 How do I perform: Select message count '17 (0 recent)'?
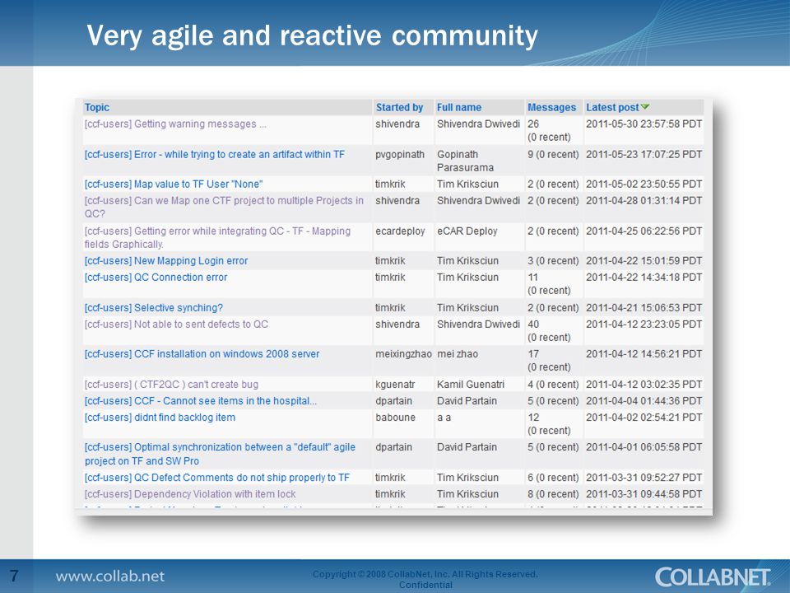click(549, 361)
